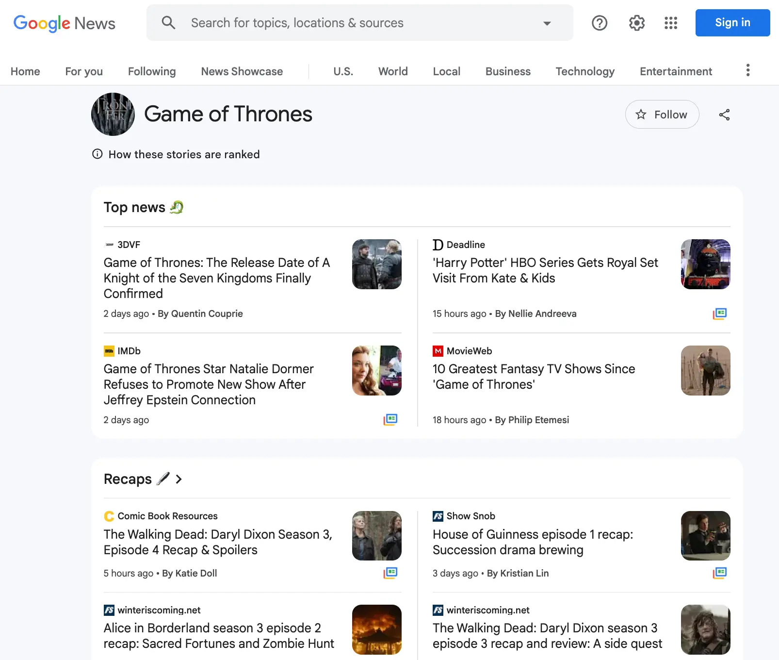This screenshot has height=660, width=779.
Task: Open Deadline Harry Potter HBO article
Action: 545,270
